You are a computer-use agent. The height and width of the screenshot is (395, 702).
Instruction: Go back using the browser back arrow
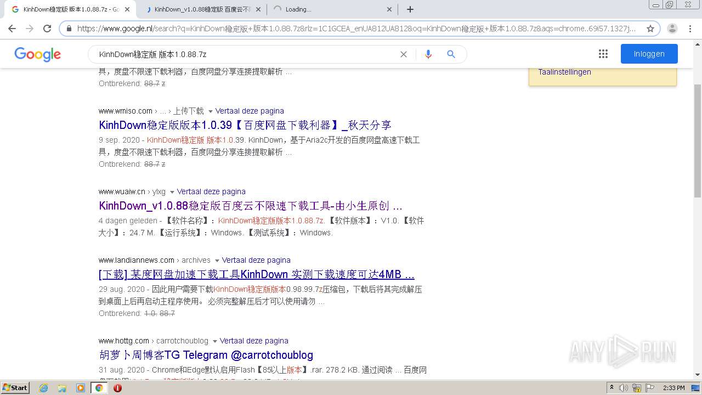pos(12,29)
